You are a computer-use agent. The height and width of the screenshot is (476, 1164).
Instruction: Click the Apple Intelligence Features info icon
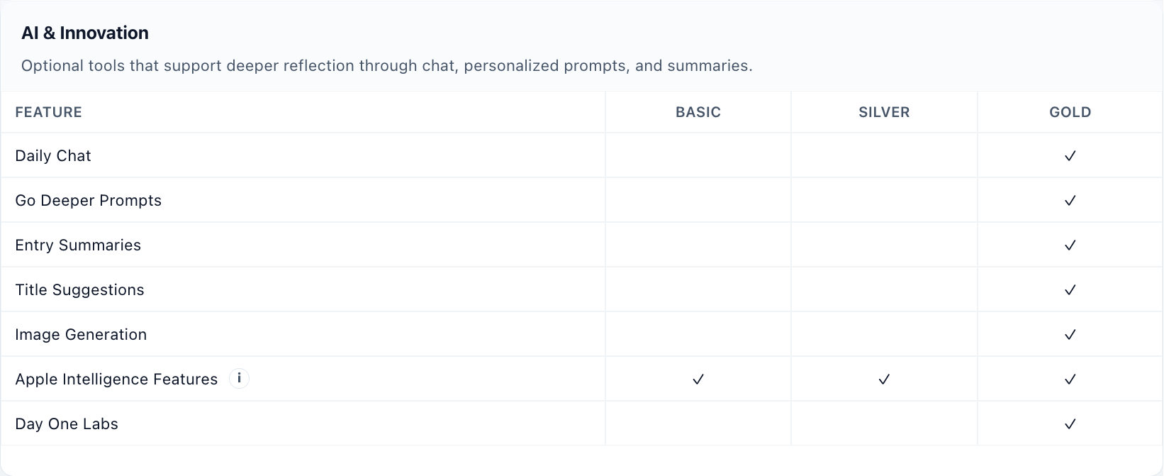239,379
